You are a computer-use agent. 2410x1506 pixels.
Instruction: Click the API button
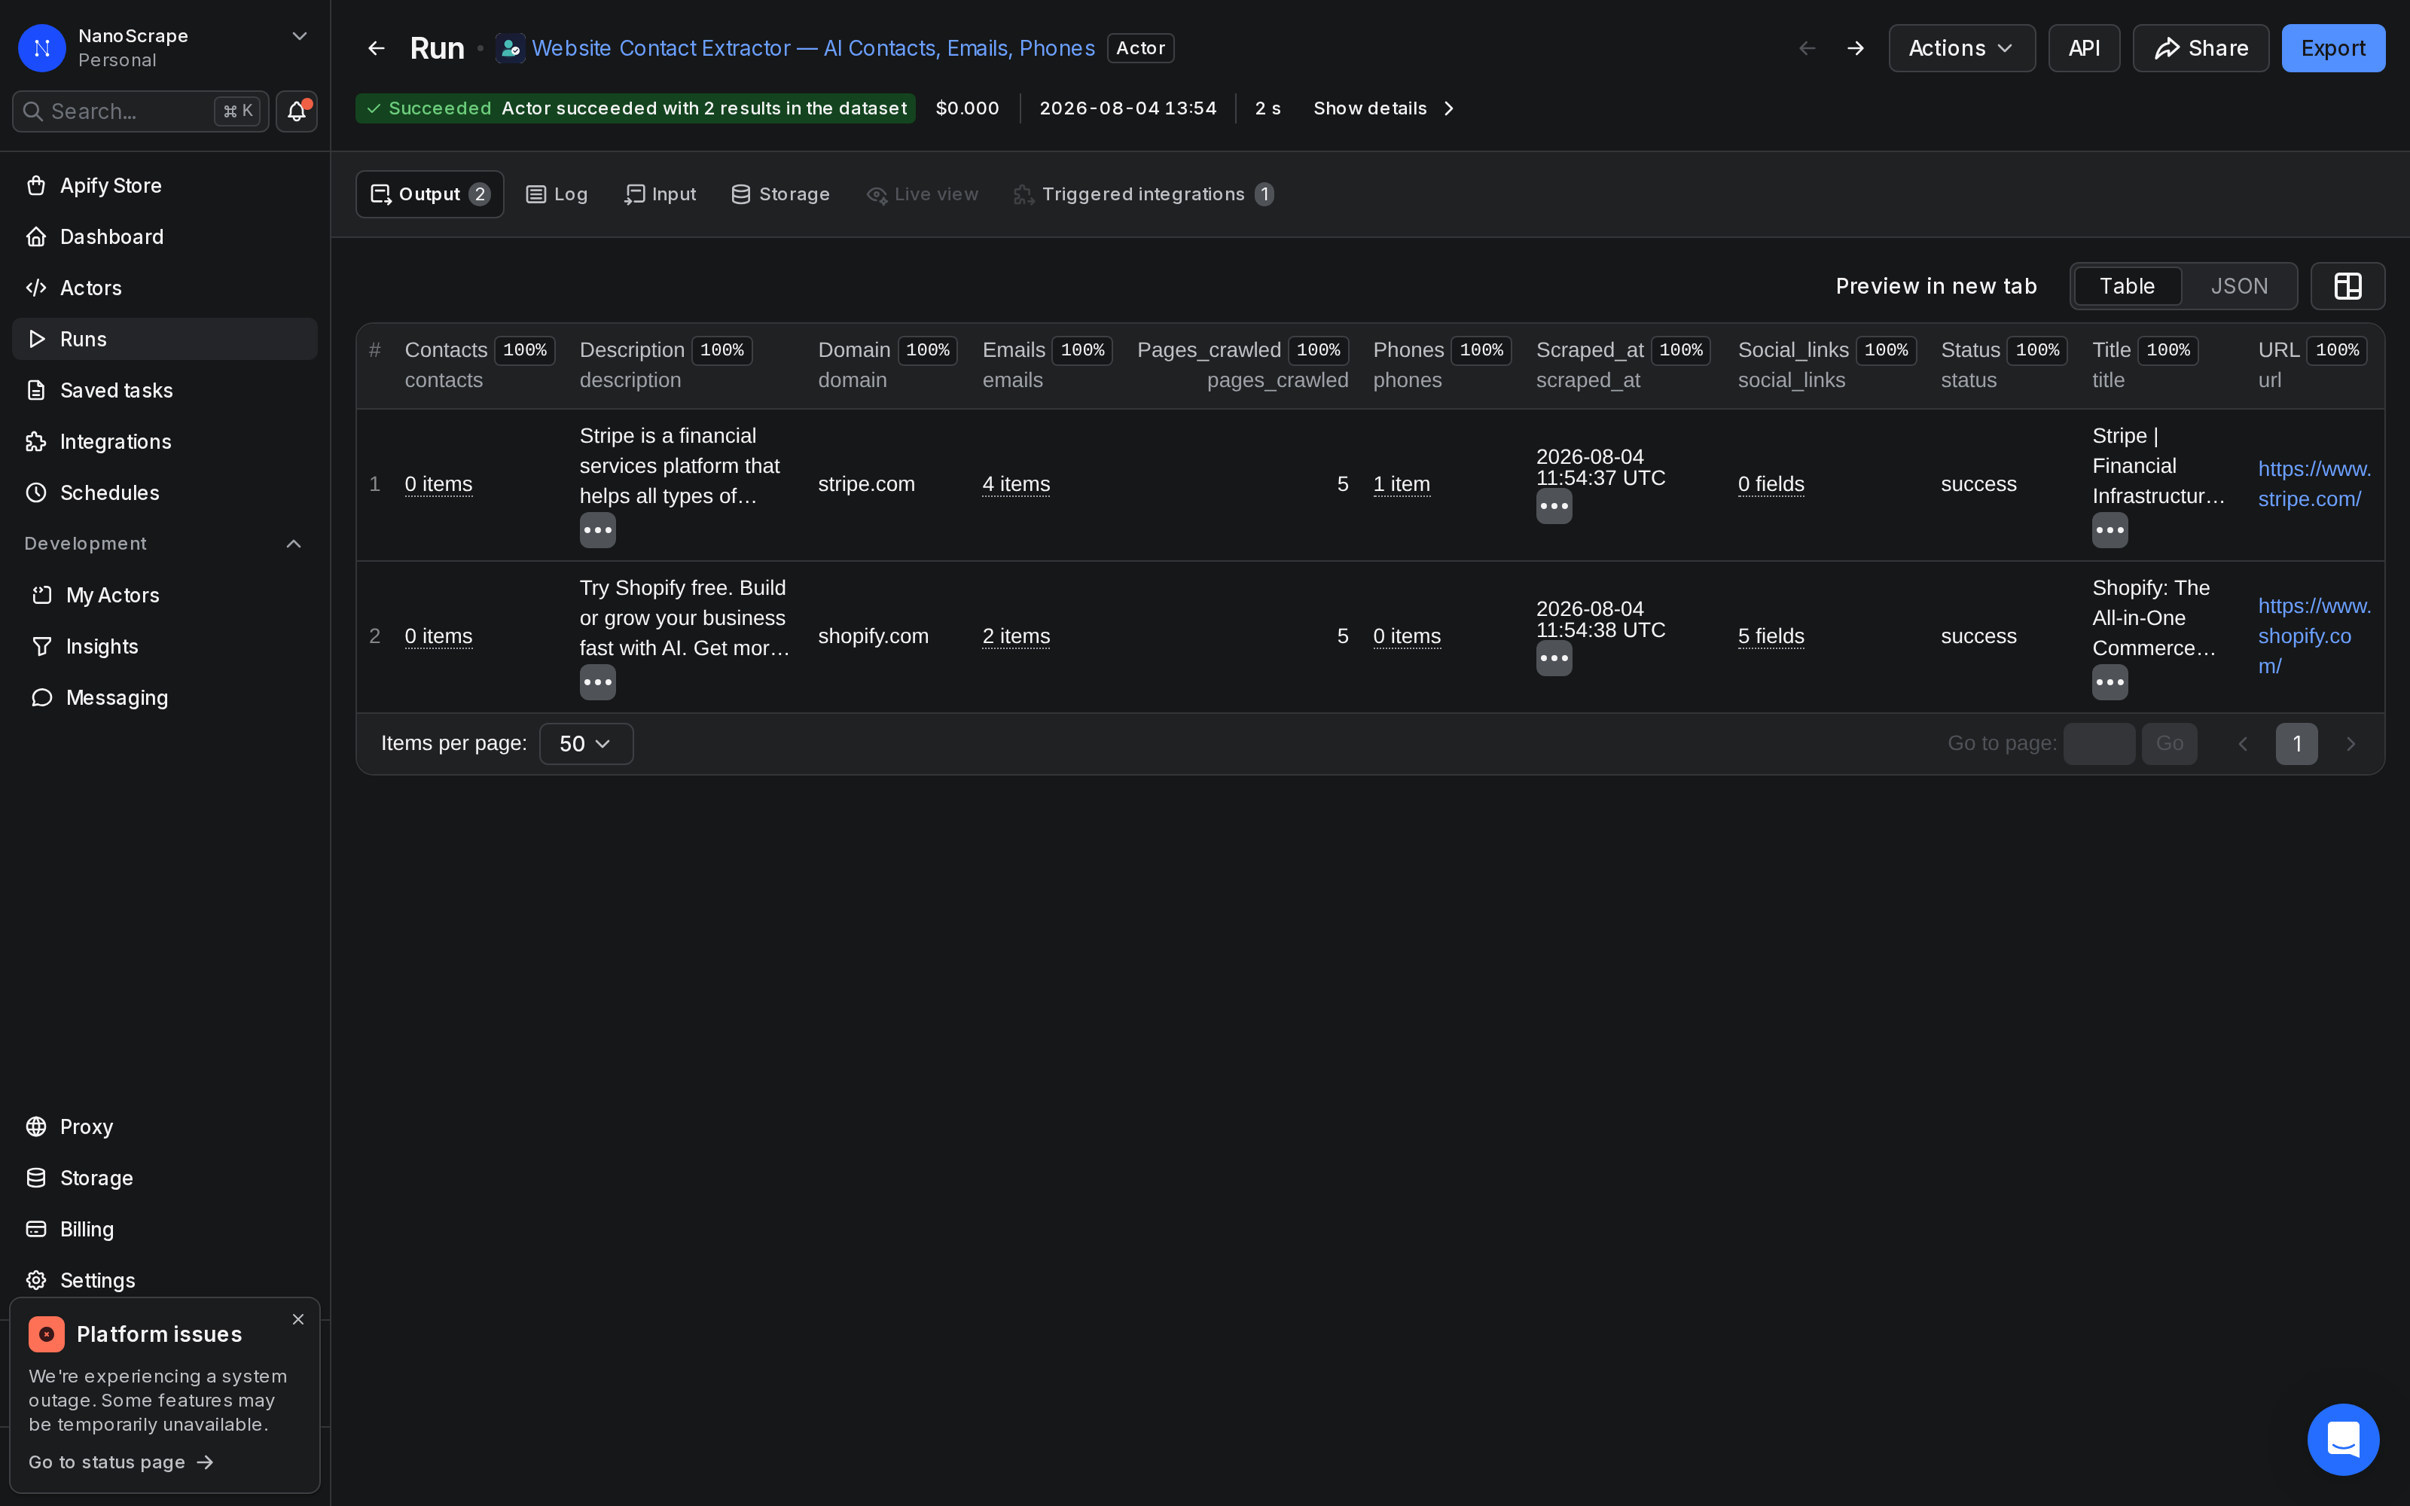click(2083, 47)
